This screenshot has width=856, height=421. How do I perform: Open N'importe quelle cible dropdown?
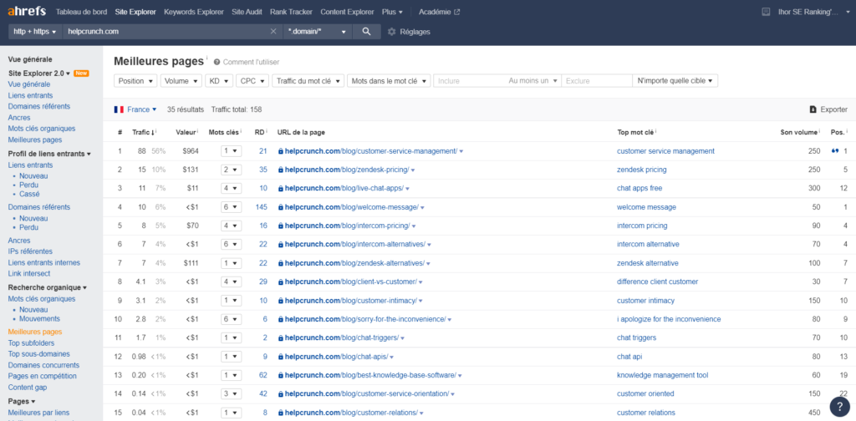(x=675, y=81)
